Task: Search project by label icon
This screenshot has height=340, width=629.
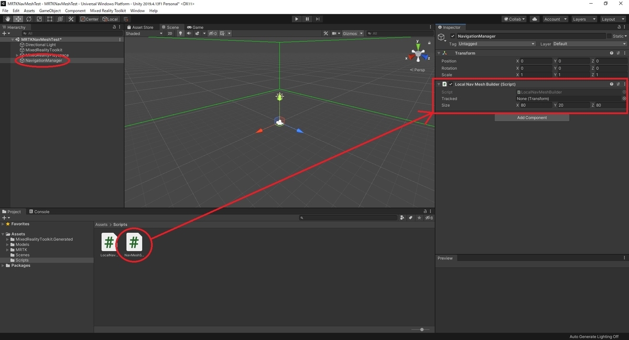Action: pyautogui.click(x=411, y=218)
